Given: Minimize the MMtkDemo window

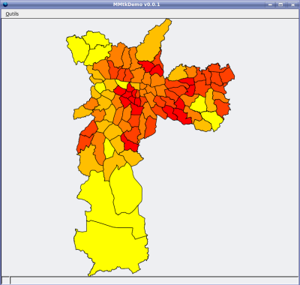Looking at the screenshot, I should coord(269,4).
